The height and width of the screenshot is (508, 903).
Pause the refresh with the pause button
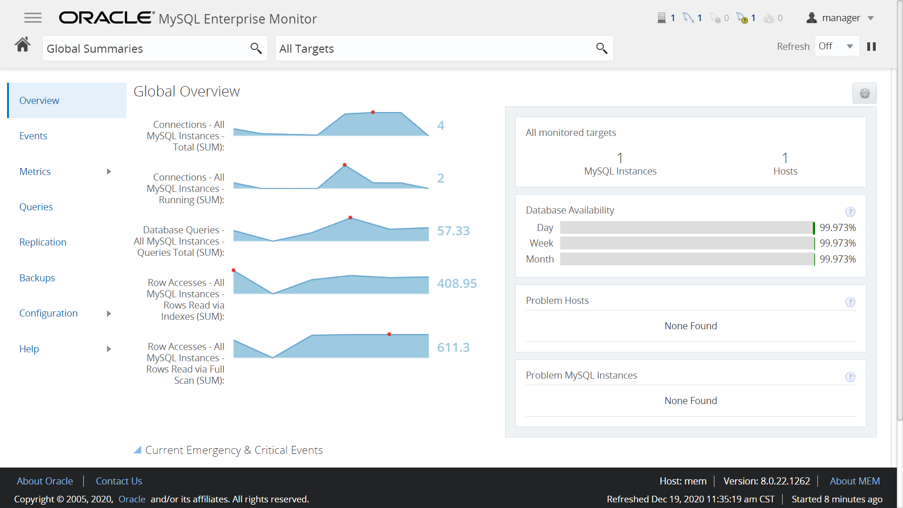[x=871, y=47]
